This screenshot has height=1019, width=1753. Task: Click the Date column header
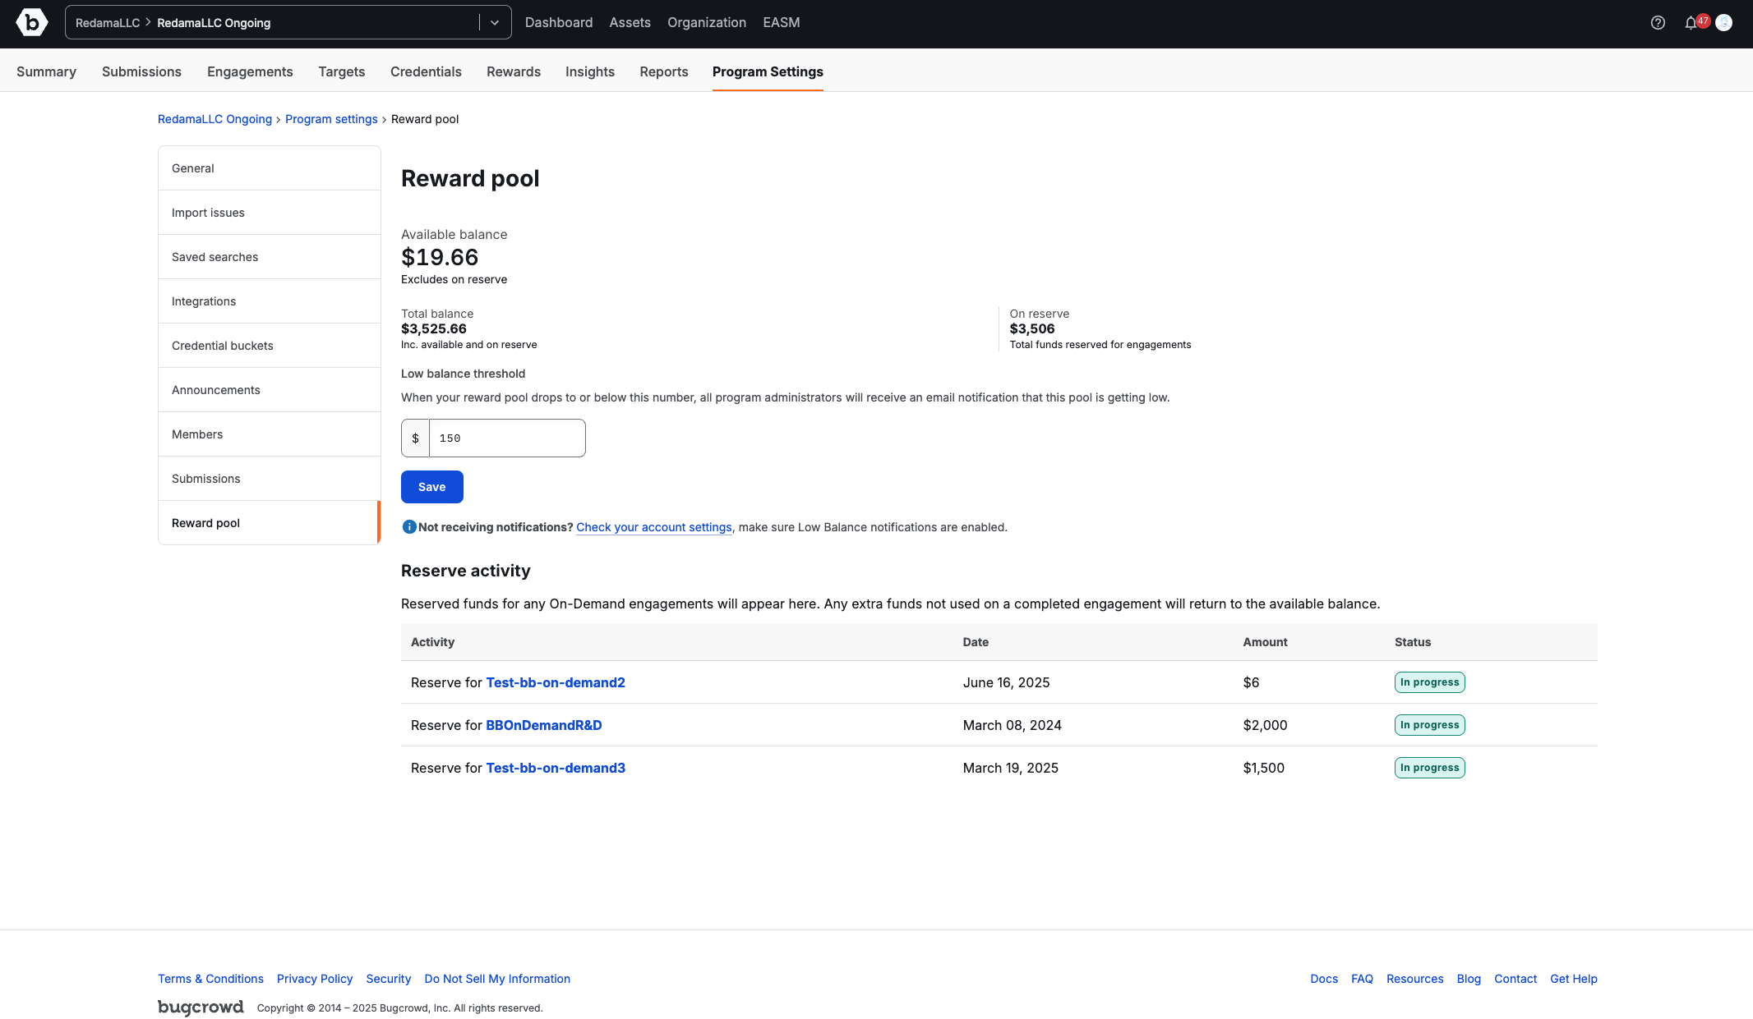[x=976, y=642]
